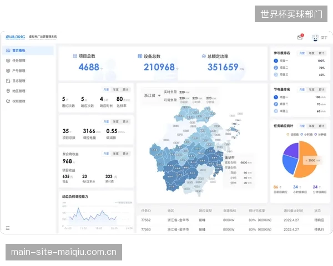Toggle the 小时级 legend in the pie chart

pyautogui.click(x=306, y=135)
